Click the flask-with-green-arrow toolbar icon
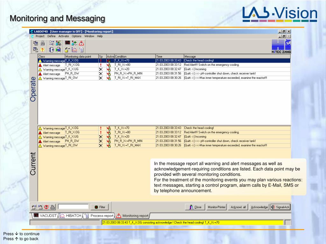Image resolution: width=326 pixels, height=244 pixels. (74, 43)
